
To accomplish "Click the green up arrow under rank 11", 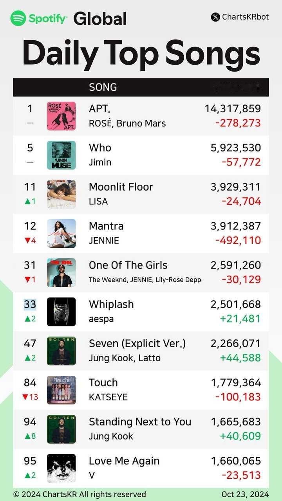I will tap(27, 201).
